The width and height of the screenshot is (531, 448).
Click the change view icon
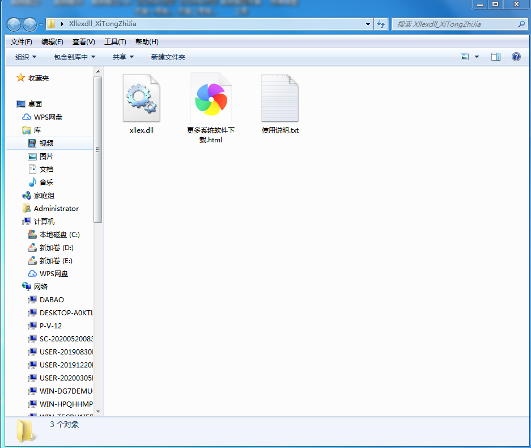[465, 57]
